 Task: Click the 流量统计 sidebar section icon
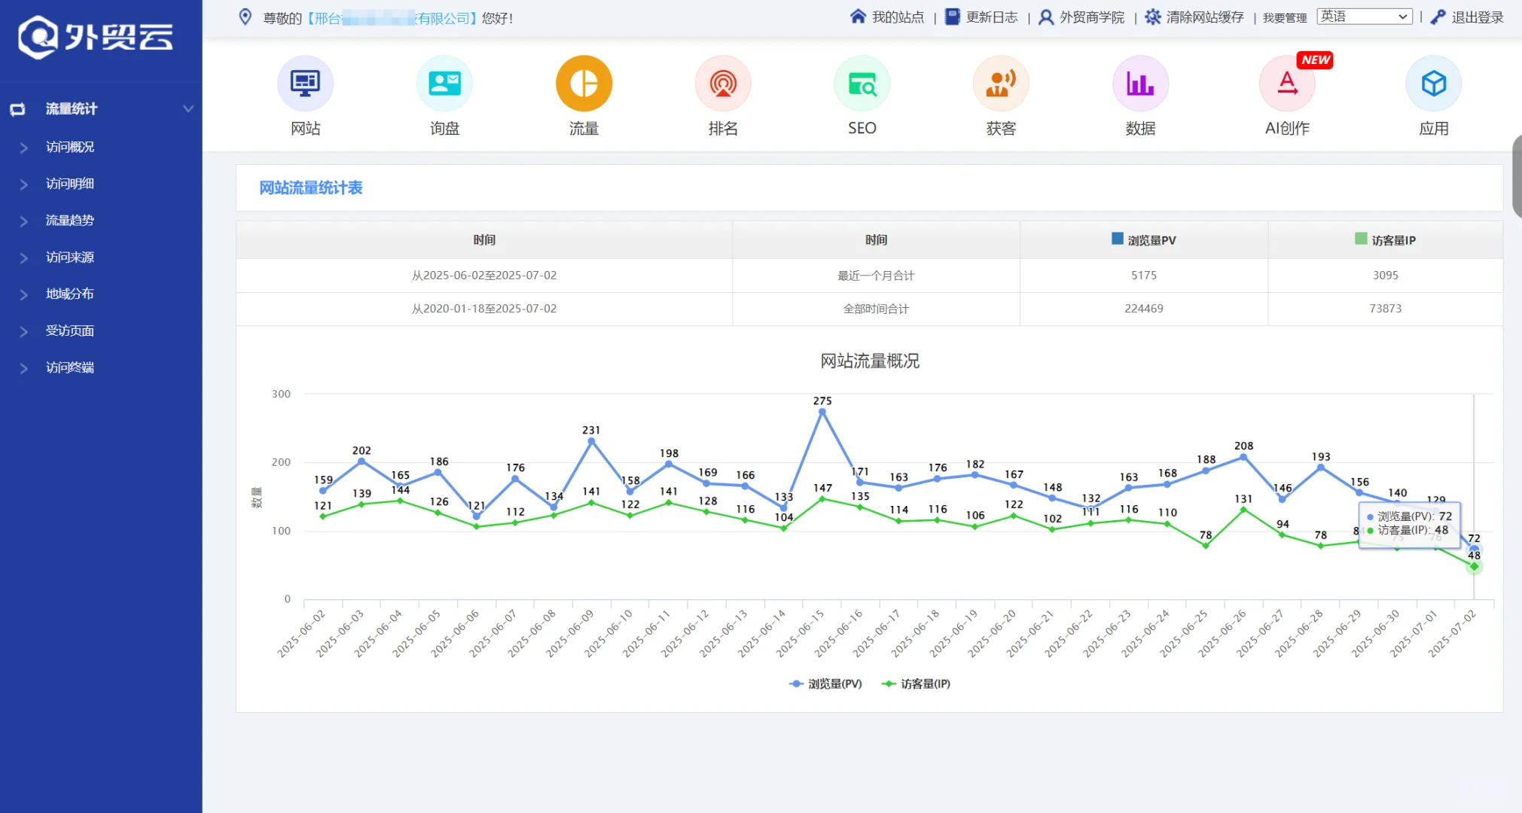tap(17, 109)
